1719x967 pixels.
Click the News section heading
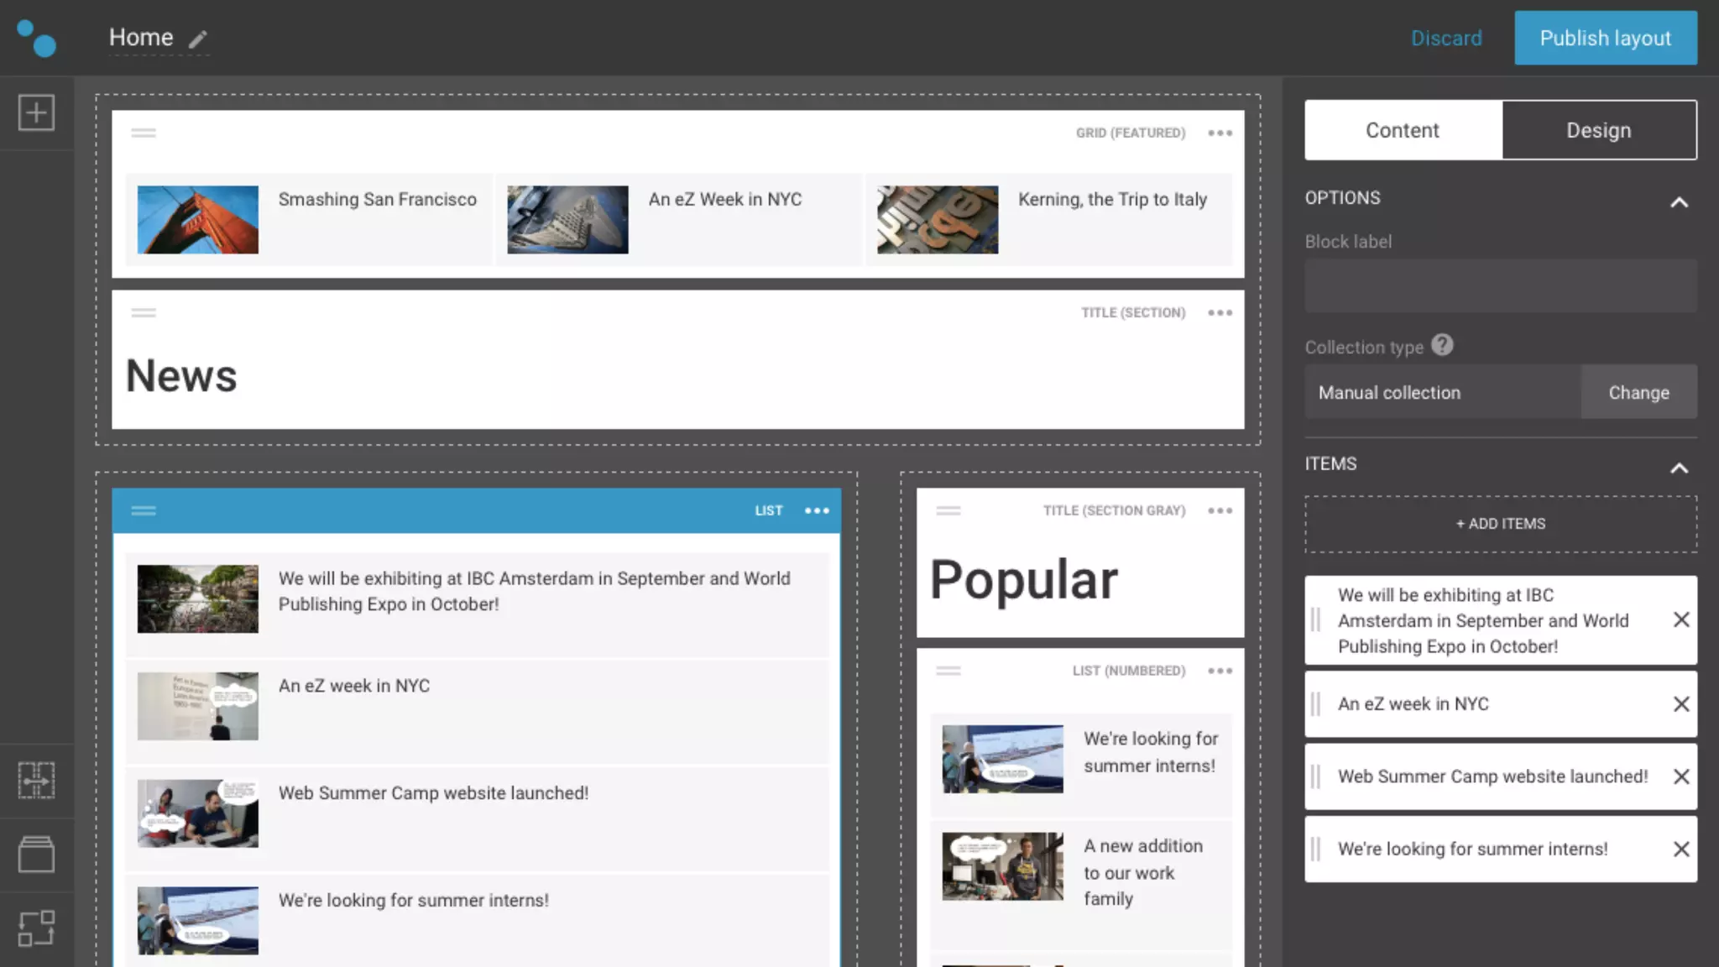point(181,376)
